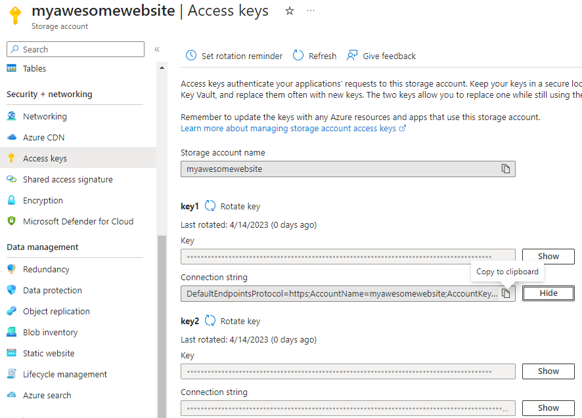Click the Shared access signature link icon
Image resolution: width=582 pixels, height=418 pixels.
coord(12,180)
